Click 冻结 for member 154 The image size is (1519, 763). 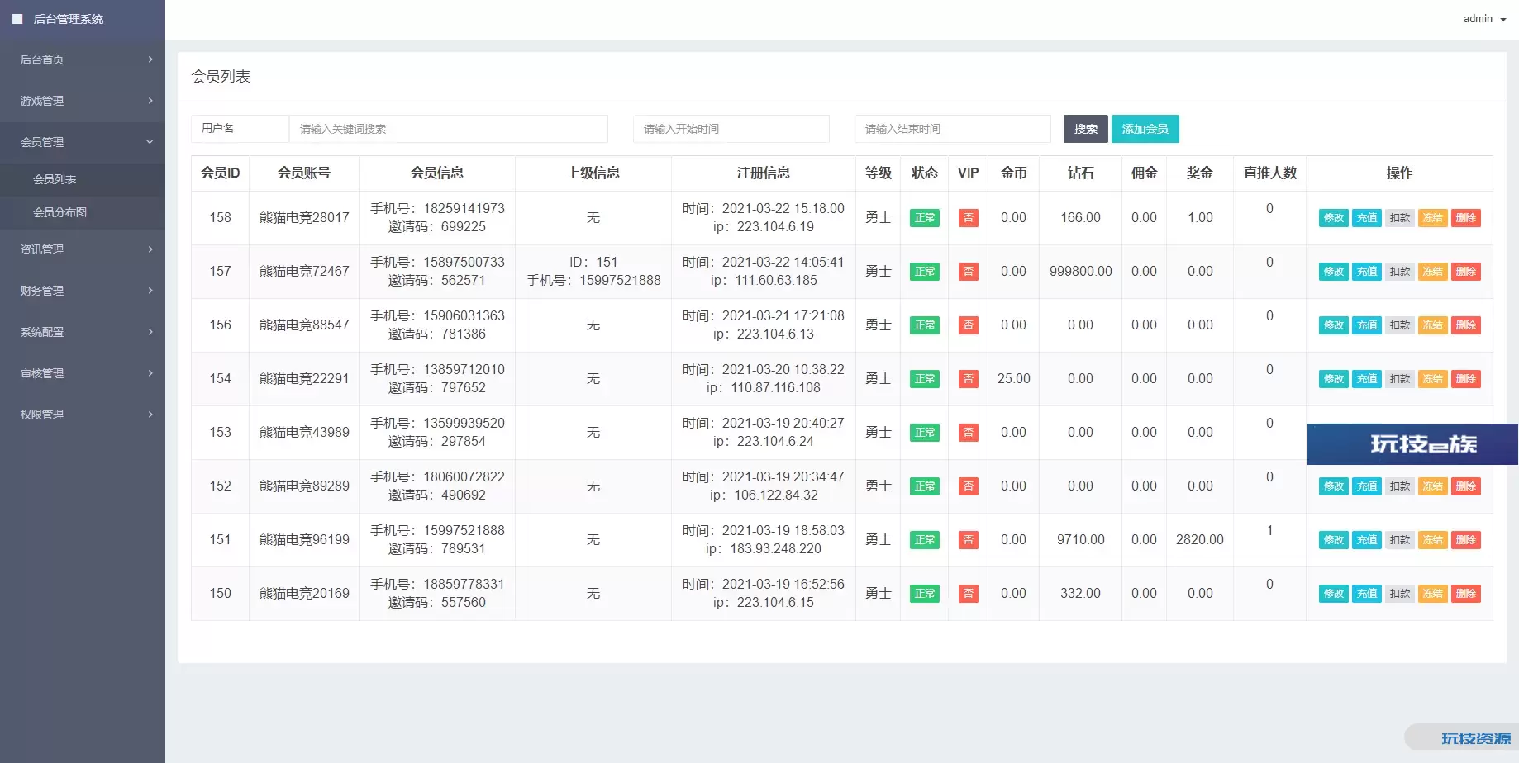[1432, 379]
